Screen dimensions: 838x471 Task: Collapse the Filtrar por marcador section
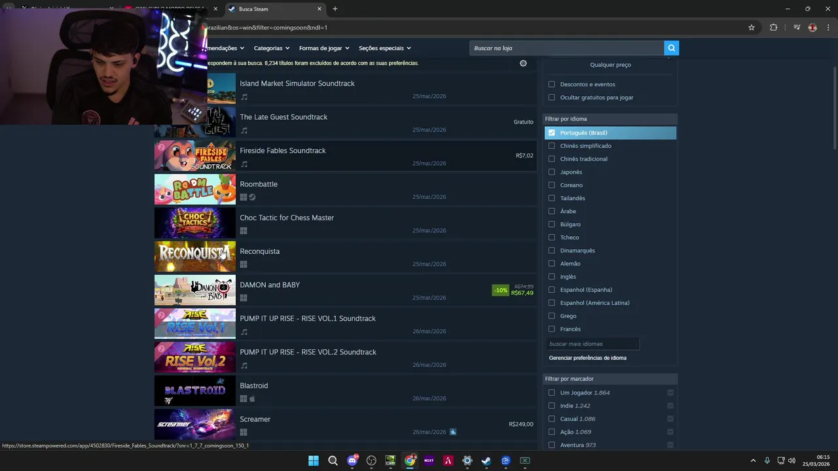coord(610,379)
